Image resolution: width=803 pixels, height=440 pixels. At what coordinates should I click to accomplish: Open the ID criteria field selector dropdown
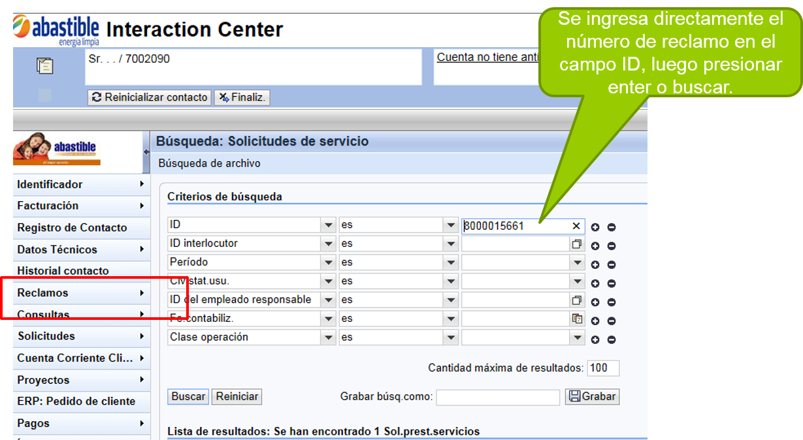pos(328,225)
